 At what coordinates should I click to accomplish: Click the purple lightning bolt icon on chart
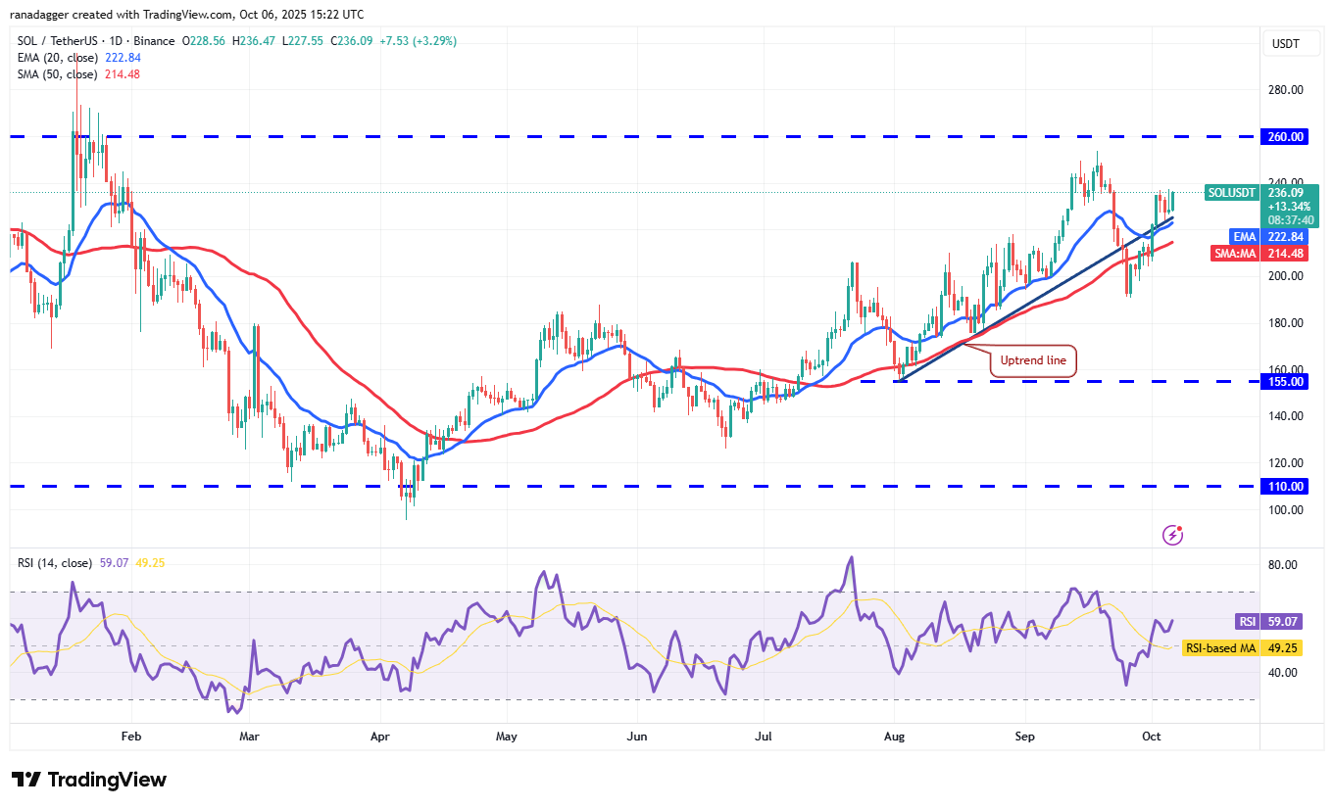click(1172, 534)
